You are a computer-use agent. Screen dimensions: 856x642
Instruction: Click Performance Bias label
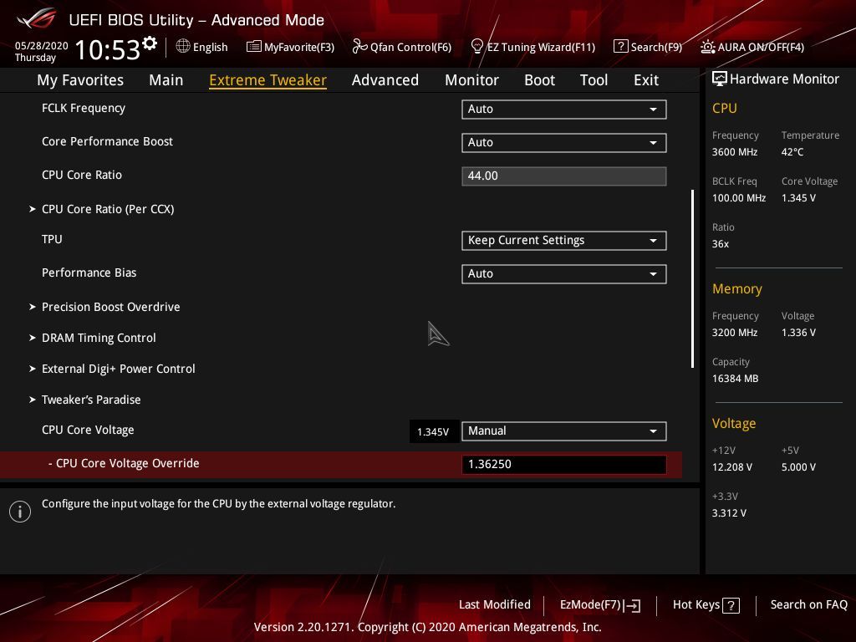click(x=89, y=273)
